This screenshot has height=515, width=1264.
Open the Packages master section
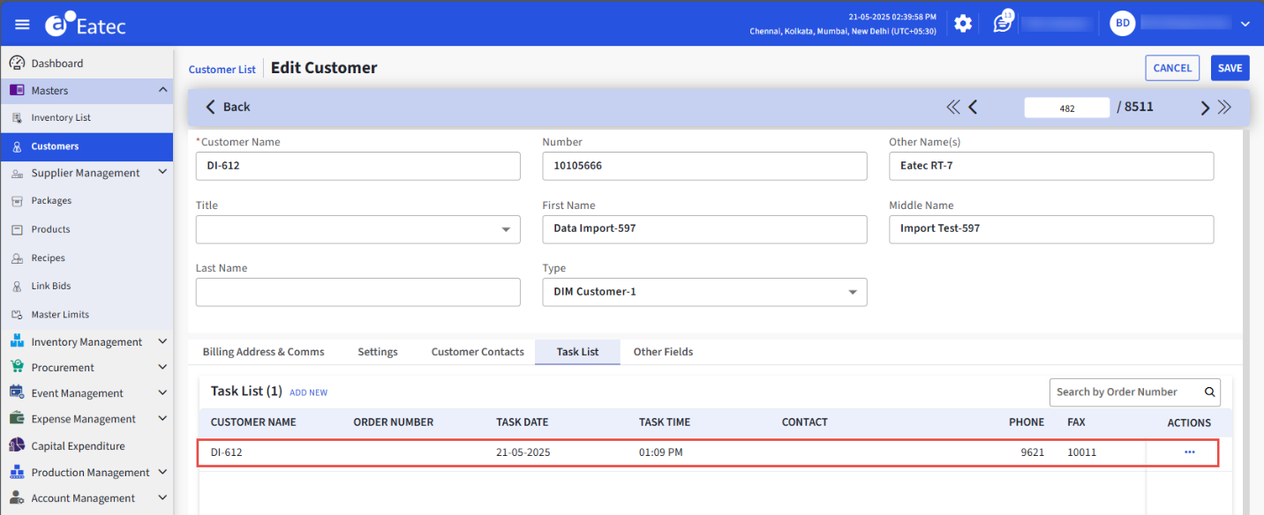click(x=53, y=200)
